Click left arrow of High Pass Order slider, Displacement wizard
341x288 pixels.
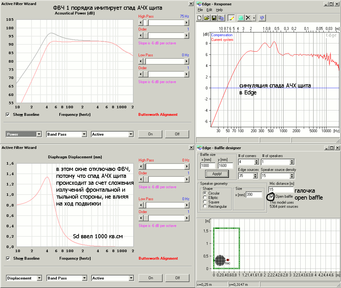[x=141, y=179]
